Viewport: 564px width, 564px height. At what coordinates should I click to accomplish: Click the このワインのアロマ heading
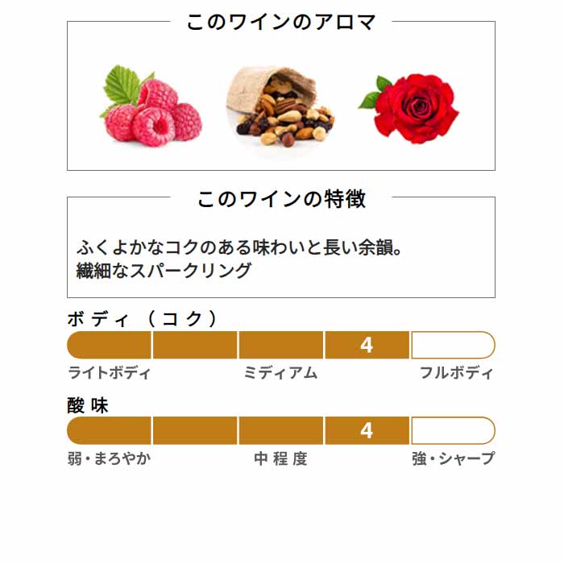281,22
